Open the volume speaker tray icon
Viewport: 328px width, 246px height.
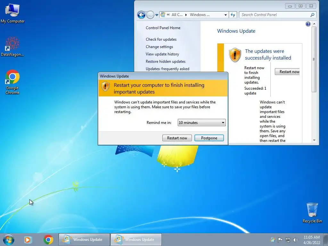(295, 240)
